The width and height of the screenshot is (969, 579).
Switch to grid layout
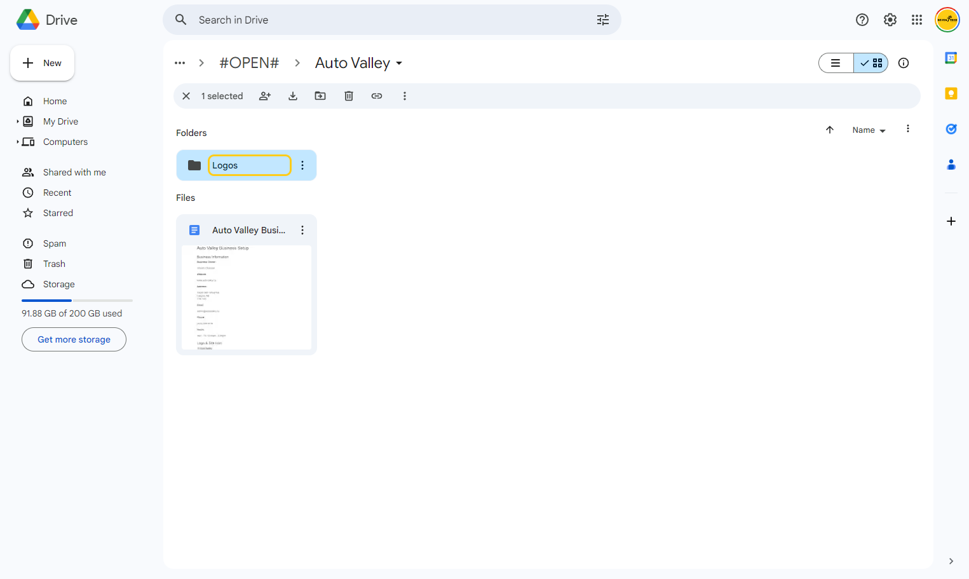pos(871,63)
